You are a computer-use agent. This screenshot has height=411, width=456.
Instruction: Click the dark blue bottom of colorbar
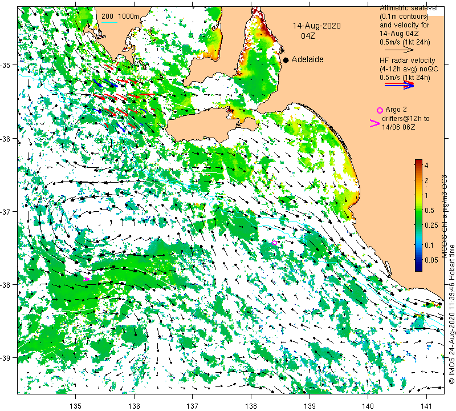coord(418,269)
